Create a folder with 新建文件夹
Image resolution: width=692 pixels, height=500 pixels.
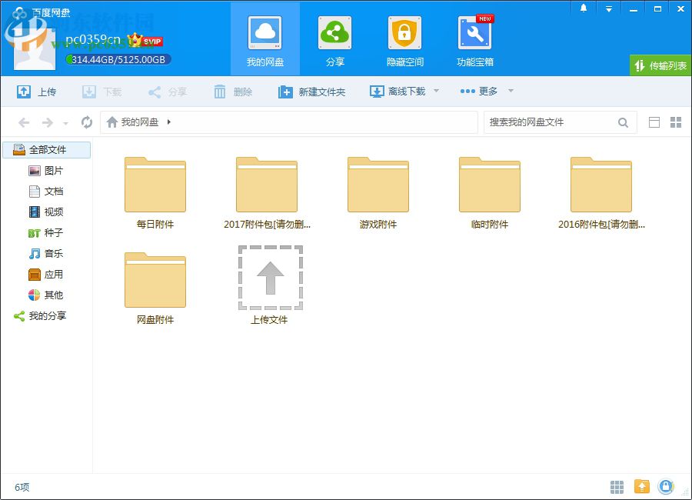point(311,92)
